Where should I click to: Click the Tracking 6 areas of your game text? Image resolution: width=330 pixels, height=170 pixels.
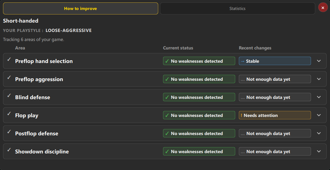pos(34,39)
